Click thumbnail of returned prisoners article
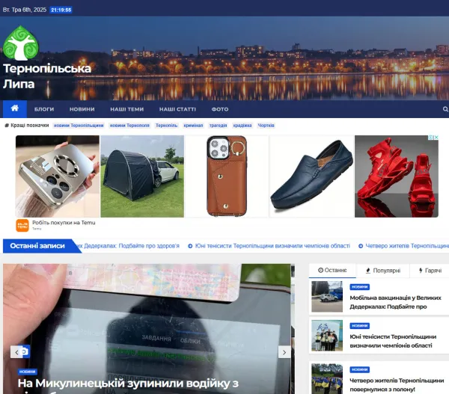449x394 pixels. [327, 379]
